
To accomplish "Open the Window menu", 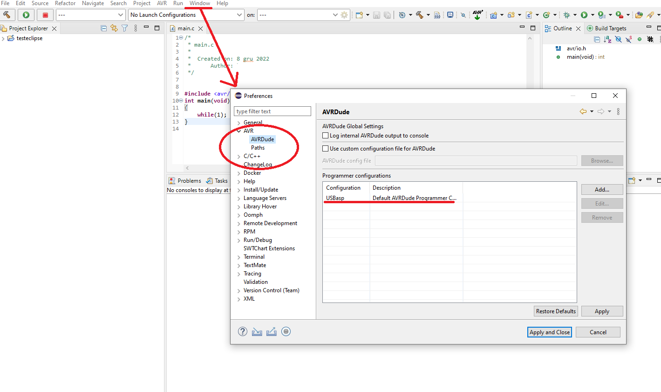I will click(200, 3).
